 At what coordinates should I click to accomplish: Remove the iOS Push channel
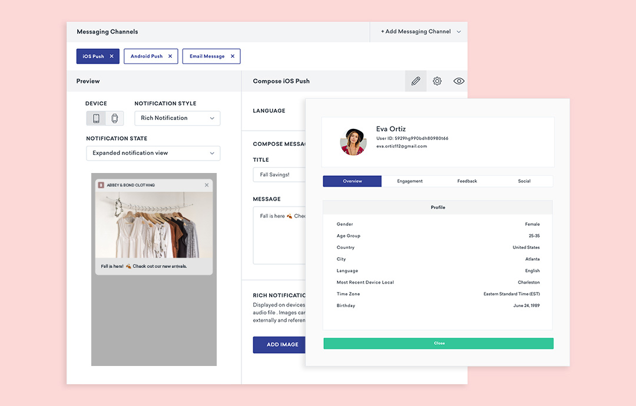112,56
